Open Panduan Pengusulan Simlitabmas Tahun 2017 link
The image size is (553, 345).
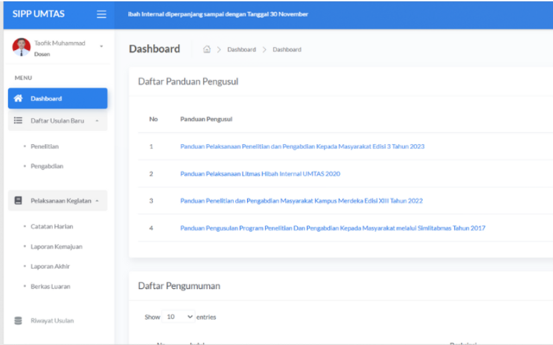click(333, 228)
